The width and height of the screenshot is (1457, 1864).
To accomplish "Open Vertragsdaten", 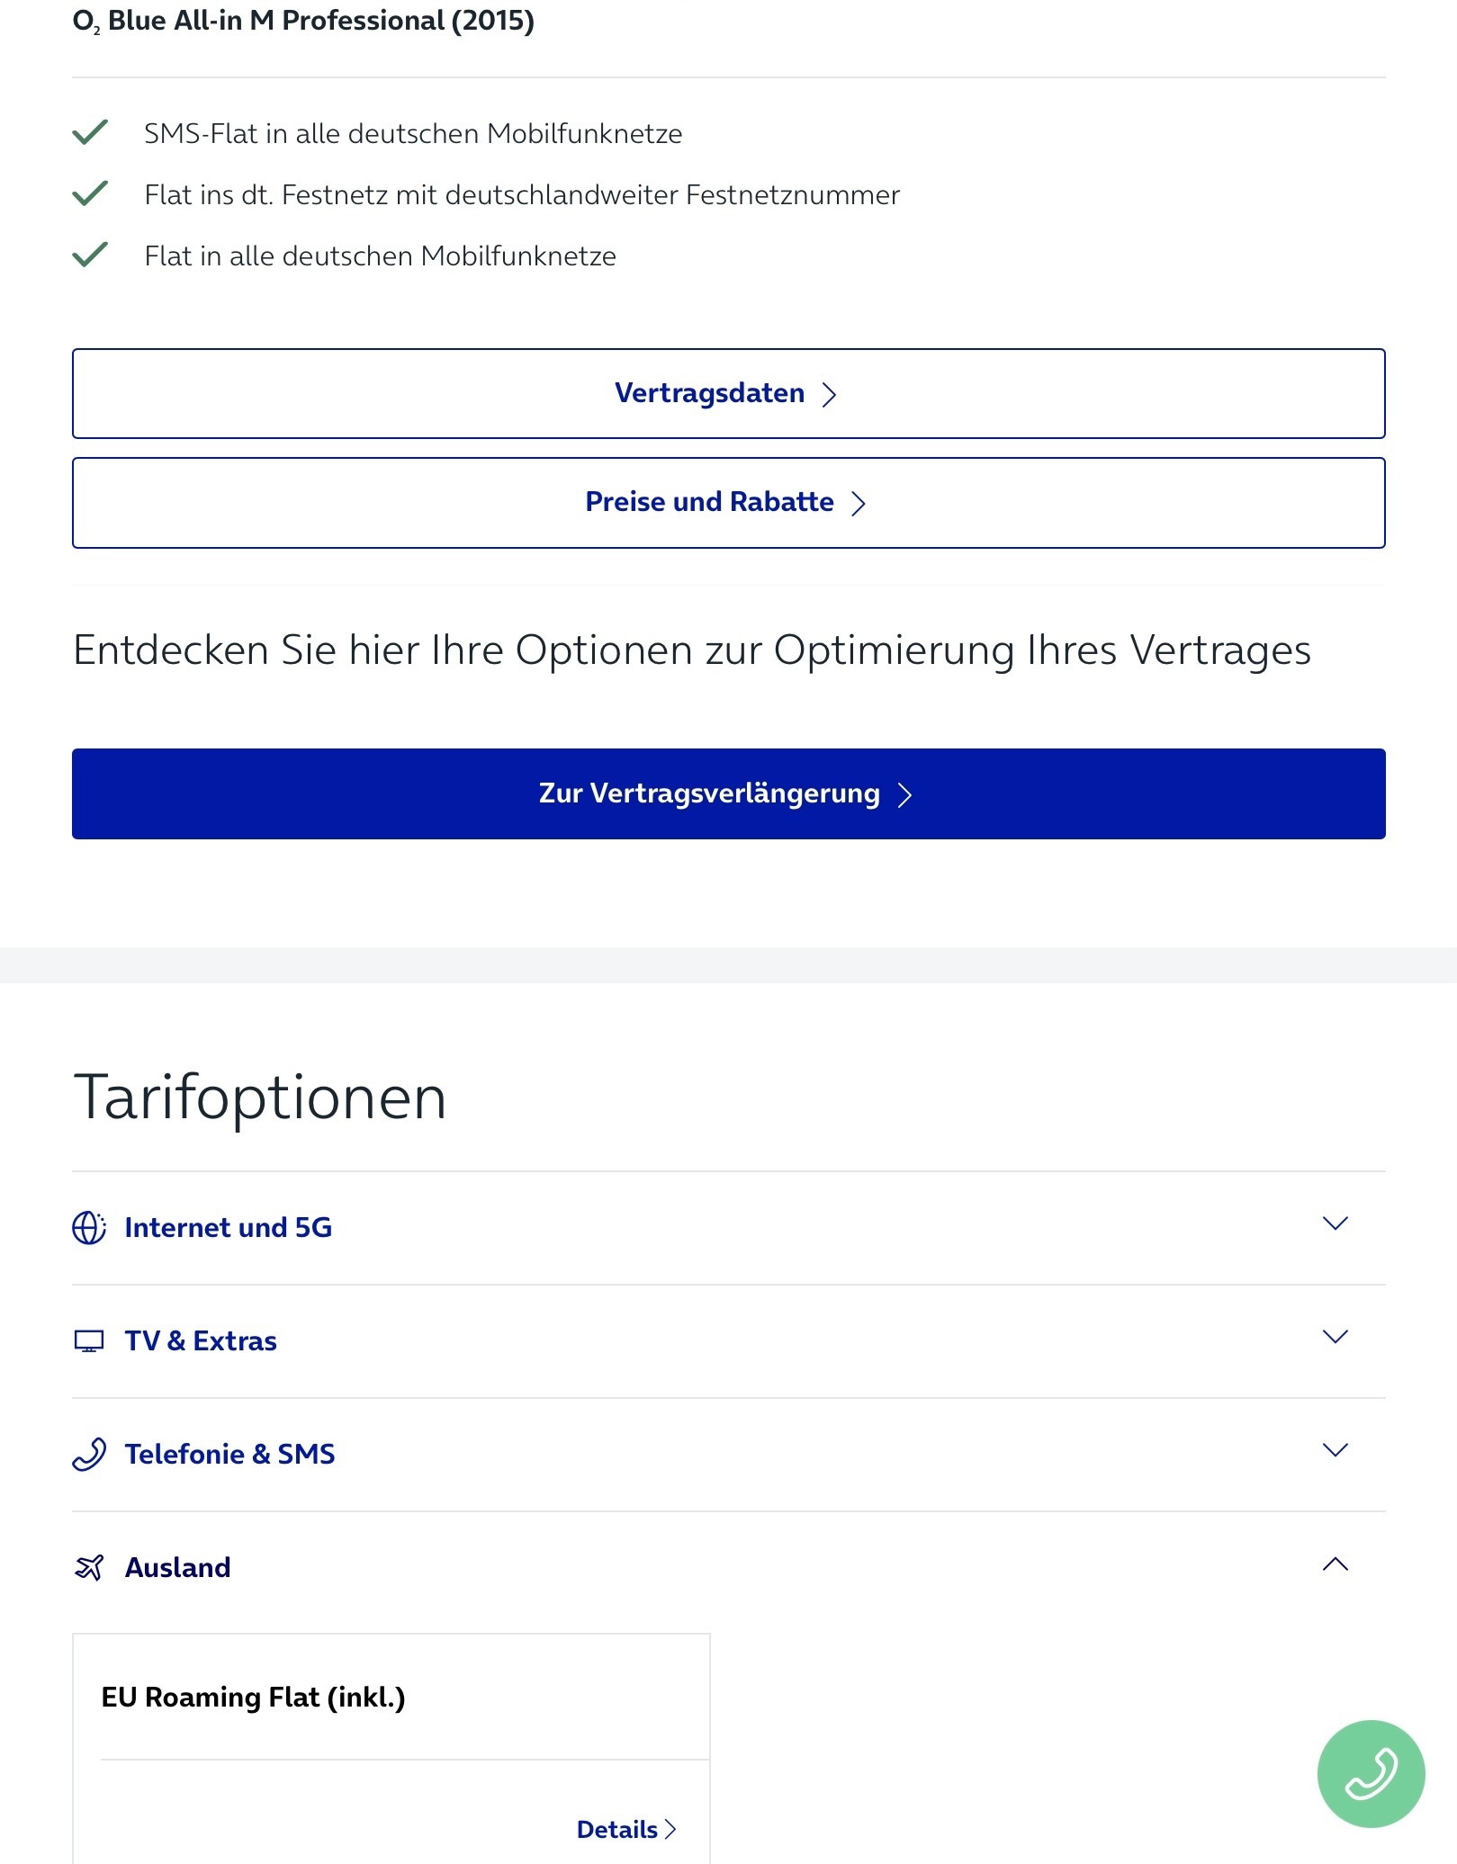I will [728, 394].
